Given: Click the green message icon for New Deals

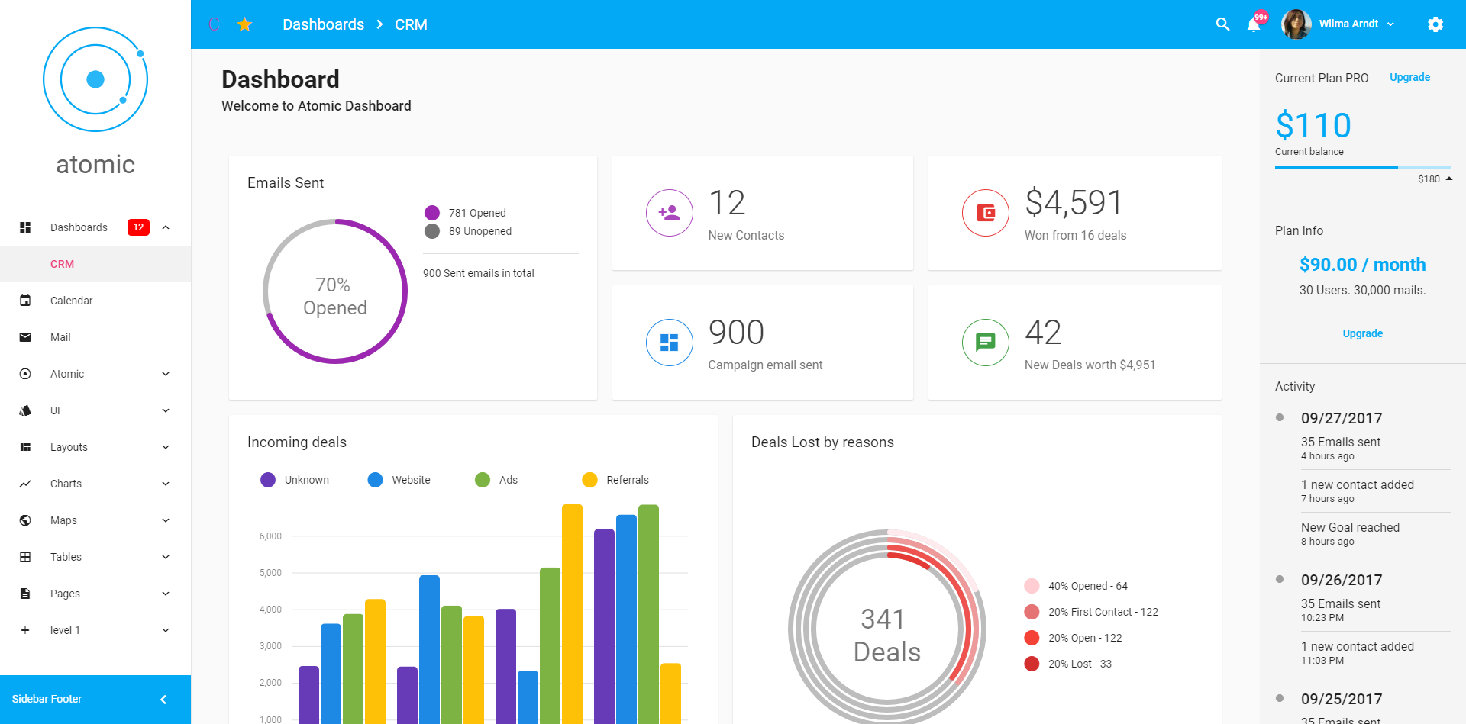Looking at the screenshot, I should coord(986,343).
